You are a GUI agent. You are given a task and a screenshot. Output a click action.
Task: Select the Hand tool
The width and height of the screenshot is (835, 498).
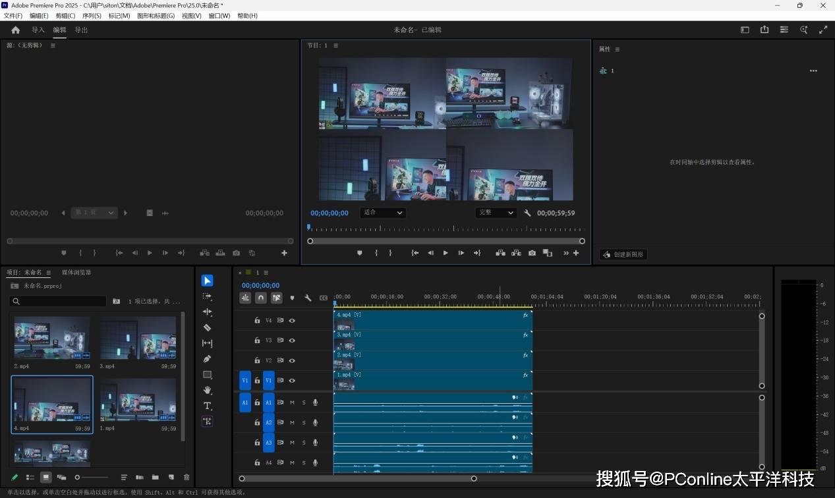click(207, 390)
